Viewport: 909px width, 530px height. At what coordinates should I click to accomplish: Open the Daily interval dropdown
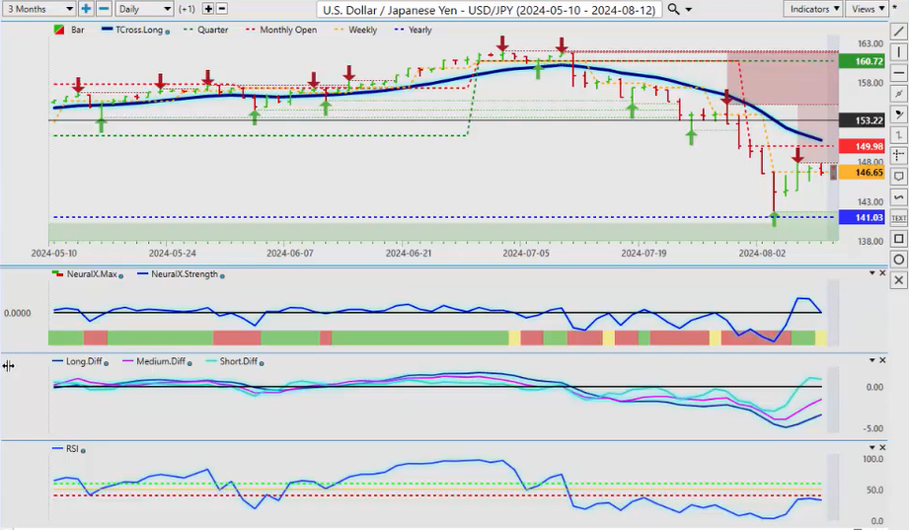click(143, 9)
